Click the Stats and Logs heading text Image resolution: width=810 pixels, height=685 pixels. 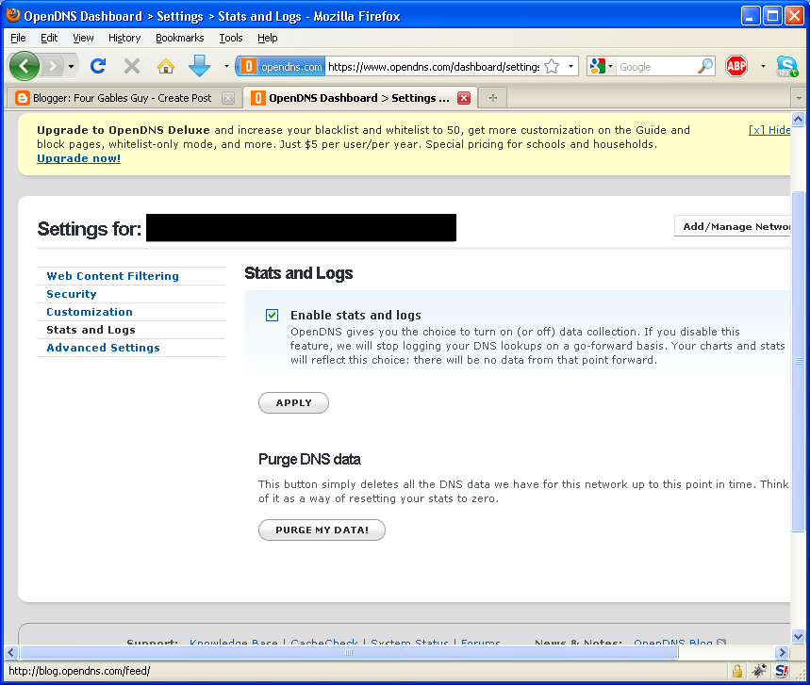pyautogui.click(x=299, y=273)
